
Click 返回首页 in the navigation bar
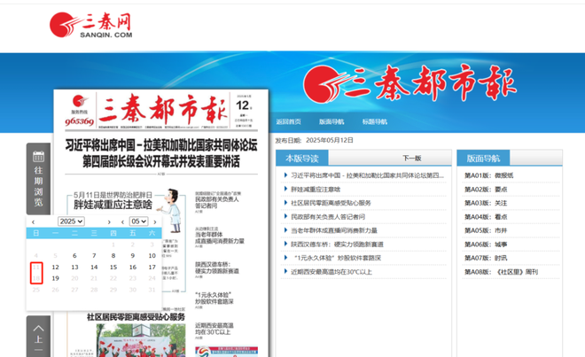[x=288, y=121]
